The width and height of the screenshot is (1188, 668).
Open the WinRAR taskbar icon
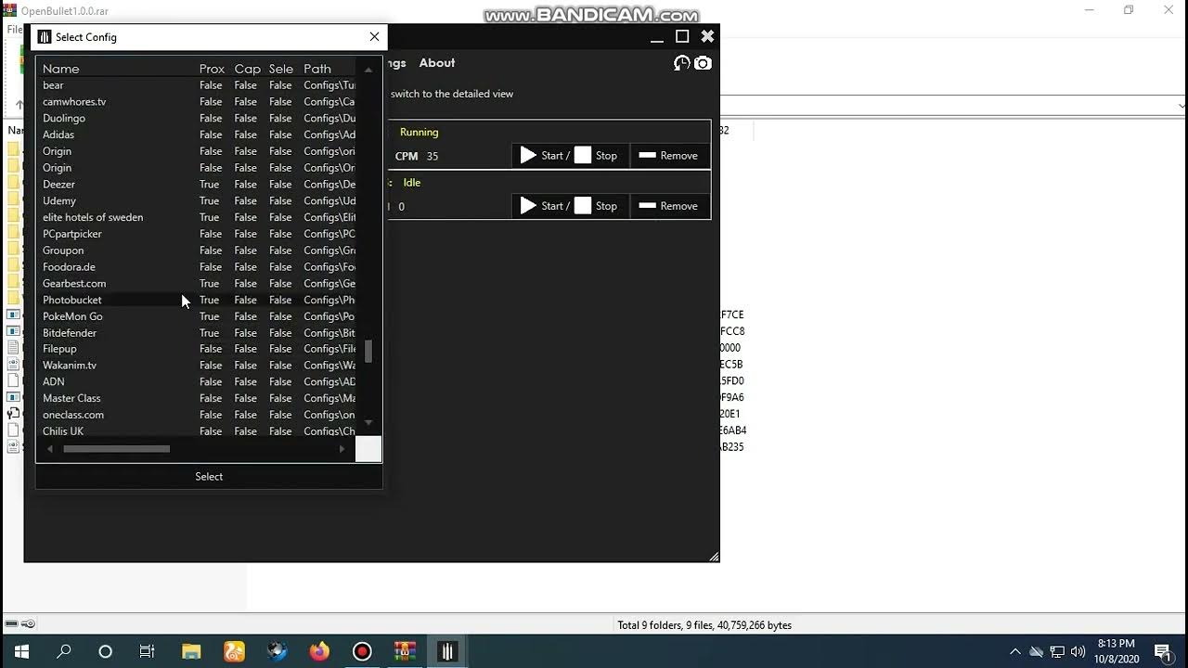[405, 651]
